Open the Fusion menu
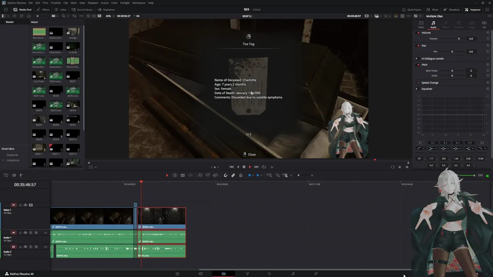This screenshot has width=493, height=277. pos(105,3)
